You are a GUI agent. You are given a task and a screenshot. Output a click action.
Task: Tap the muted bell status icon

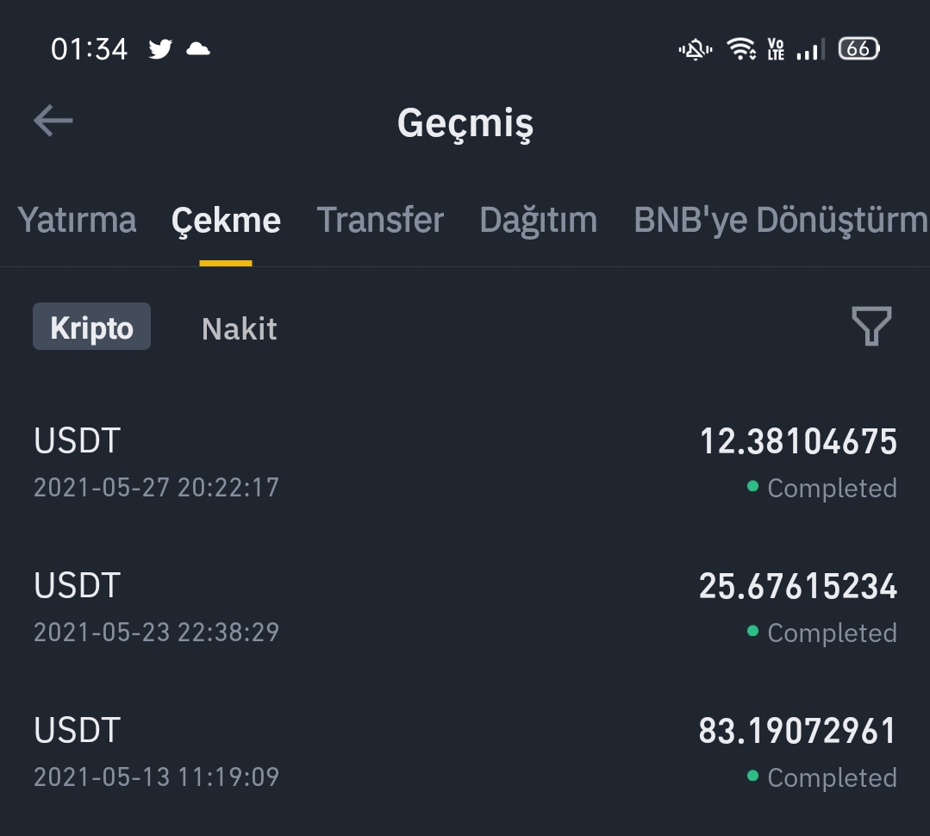695,50
